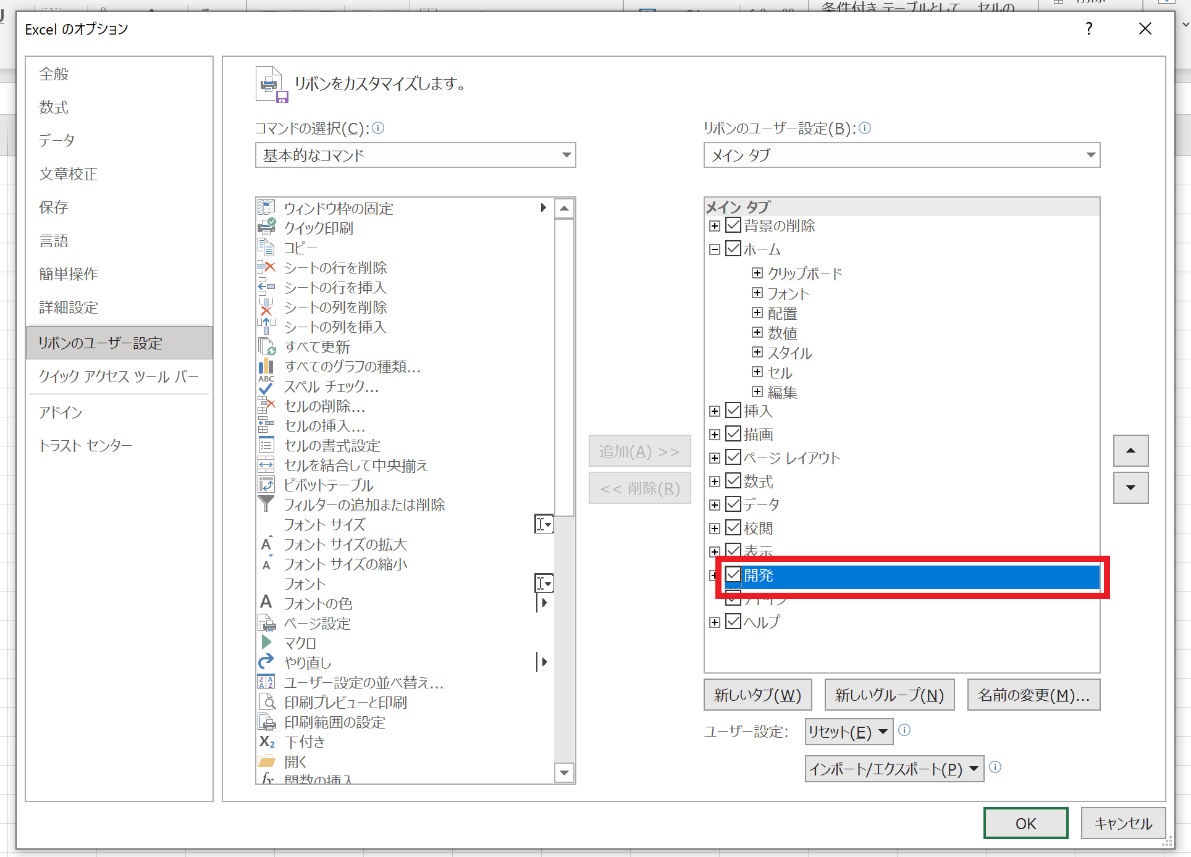1191x857 pixels.
Task: Click the キャンセル button
Action: click(1123, 823)
